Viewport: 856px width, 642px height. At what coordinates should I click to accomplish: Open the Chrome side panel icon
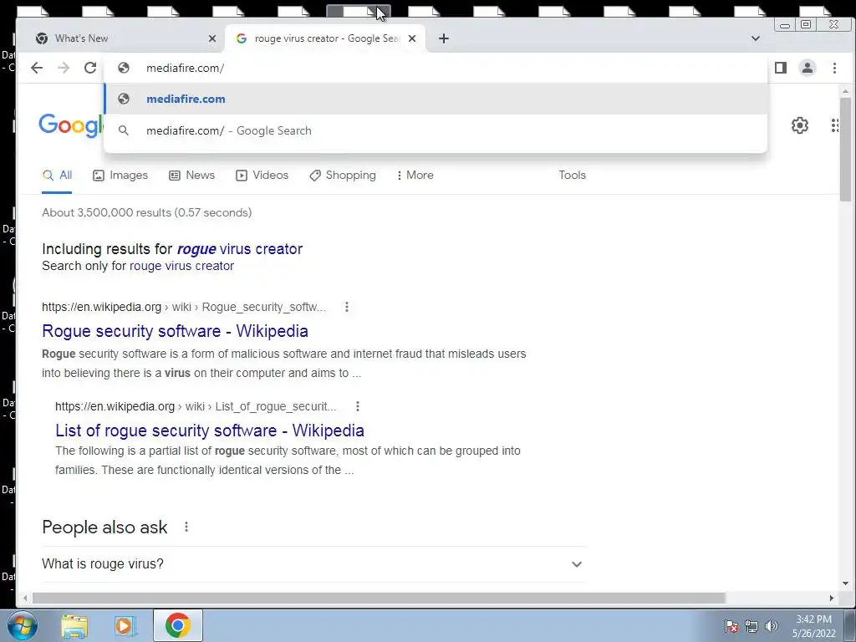(781, 68)
